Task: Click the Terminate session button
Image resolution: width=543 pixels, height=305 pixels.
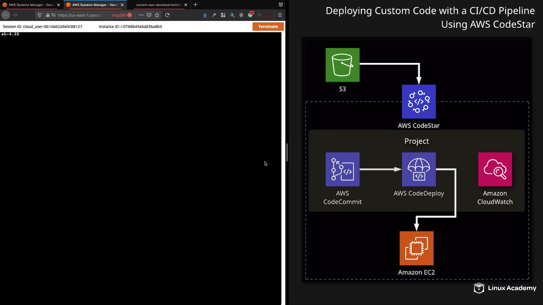Action: coord(268,27)
